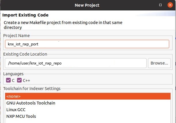The width and height of the screenshot is (176, 123).
Task: Click the C++ label text beside its checkbox
Action: pos(26,80)
